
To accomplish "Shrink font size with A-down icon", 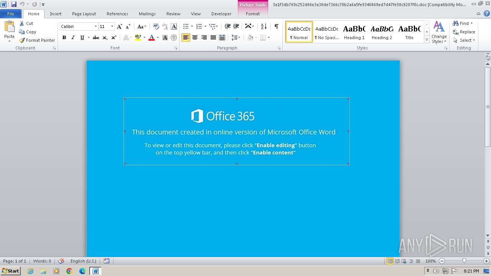I will coord(128,26).
